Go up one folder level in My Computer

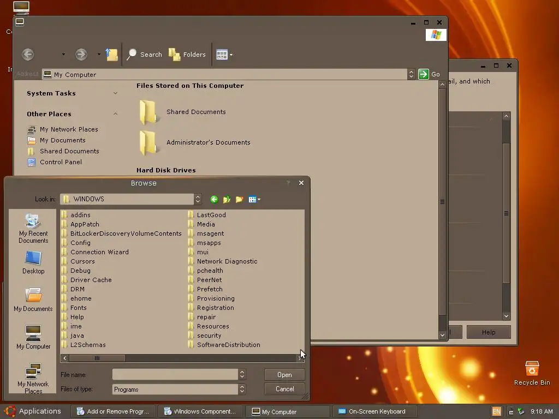coord(111,55)
